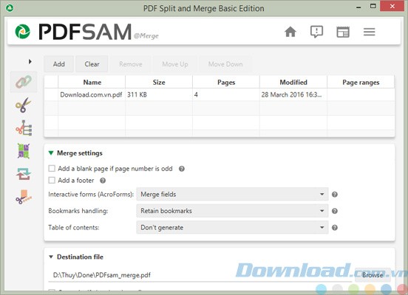Collapse the Merge settings section

[51, 153]
